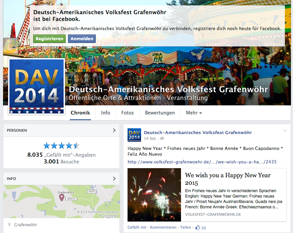Click the INFO section heading
Viewport: 293px width, 233px height.
pos(12,179)
